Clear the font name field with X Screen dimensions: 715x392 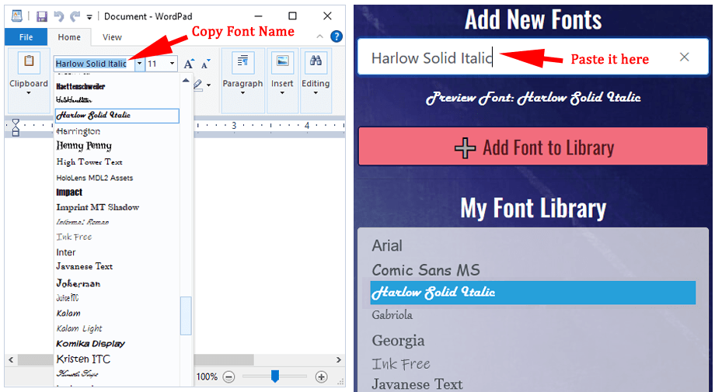click(685, 57)
